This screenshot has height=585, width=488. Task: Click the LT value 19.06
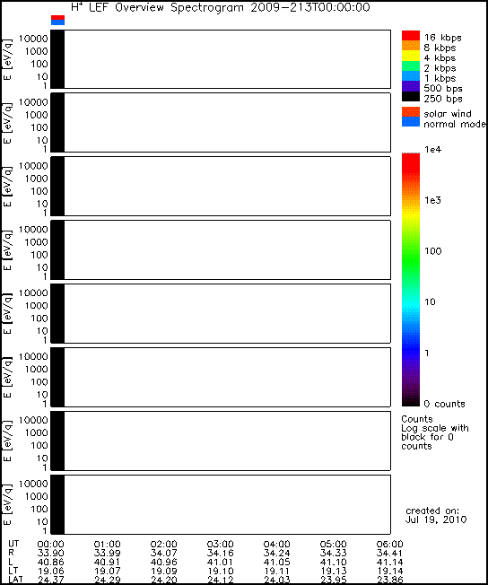(51, 572)
